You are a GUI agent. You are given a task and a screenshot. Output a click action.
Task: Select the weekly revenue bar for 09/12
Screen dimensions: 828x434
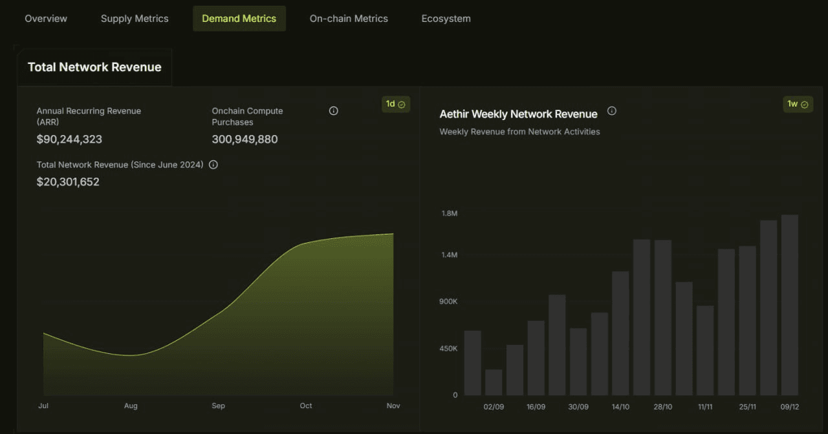789,305
